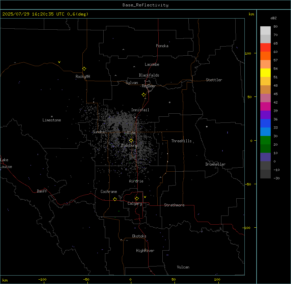Click the dBZ legend heading

[273, 18]
